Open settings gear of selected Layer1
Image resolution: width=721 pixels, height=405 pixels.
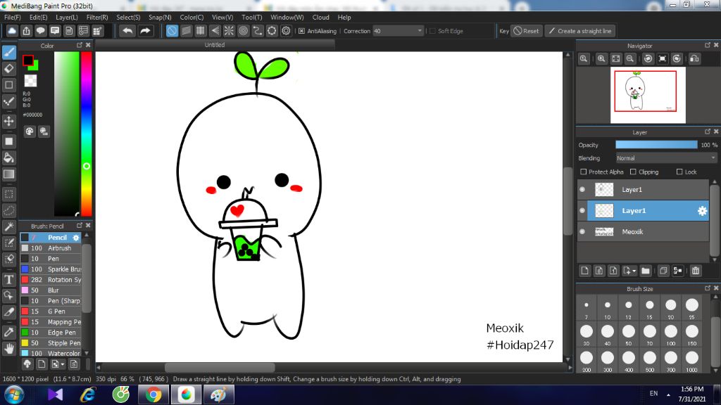tap(702, 211)
